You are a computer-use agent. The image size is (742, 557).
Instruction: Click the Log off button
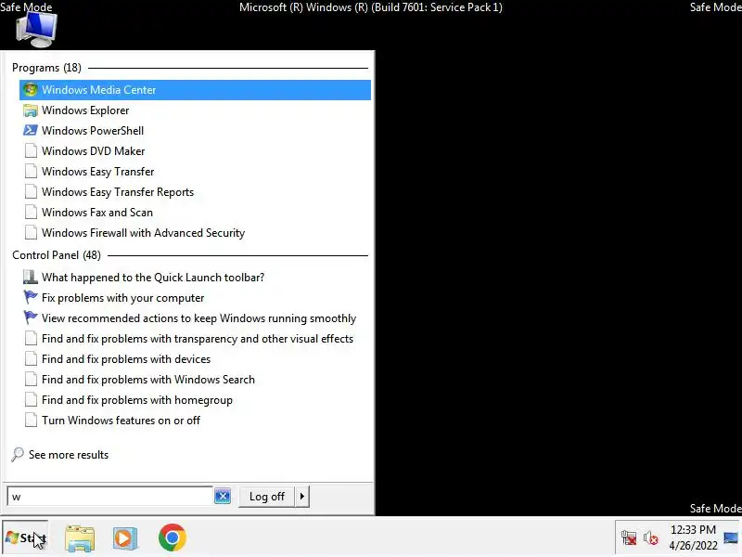click(267, 497)
